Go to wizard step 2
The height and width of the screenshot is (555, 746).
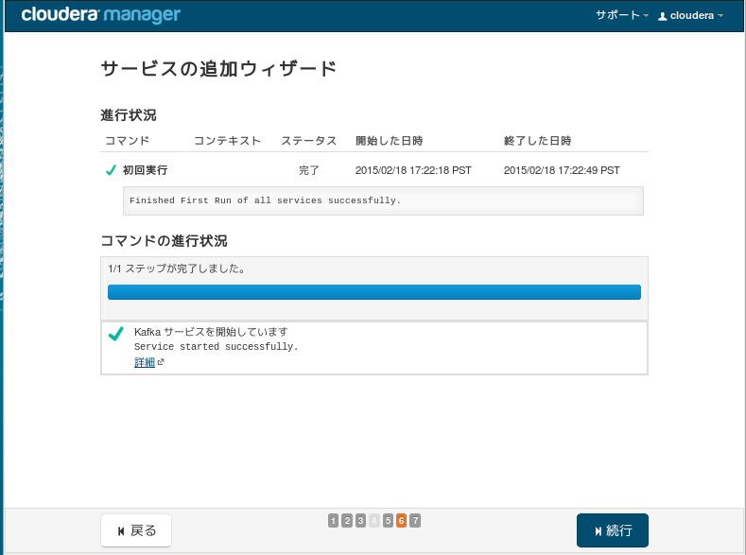pyautogui.click(x=347, y=521)
